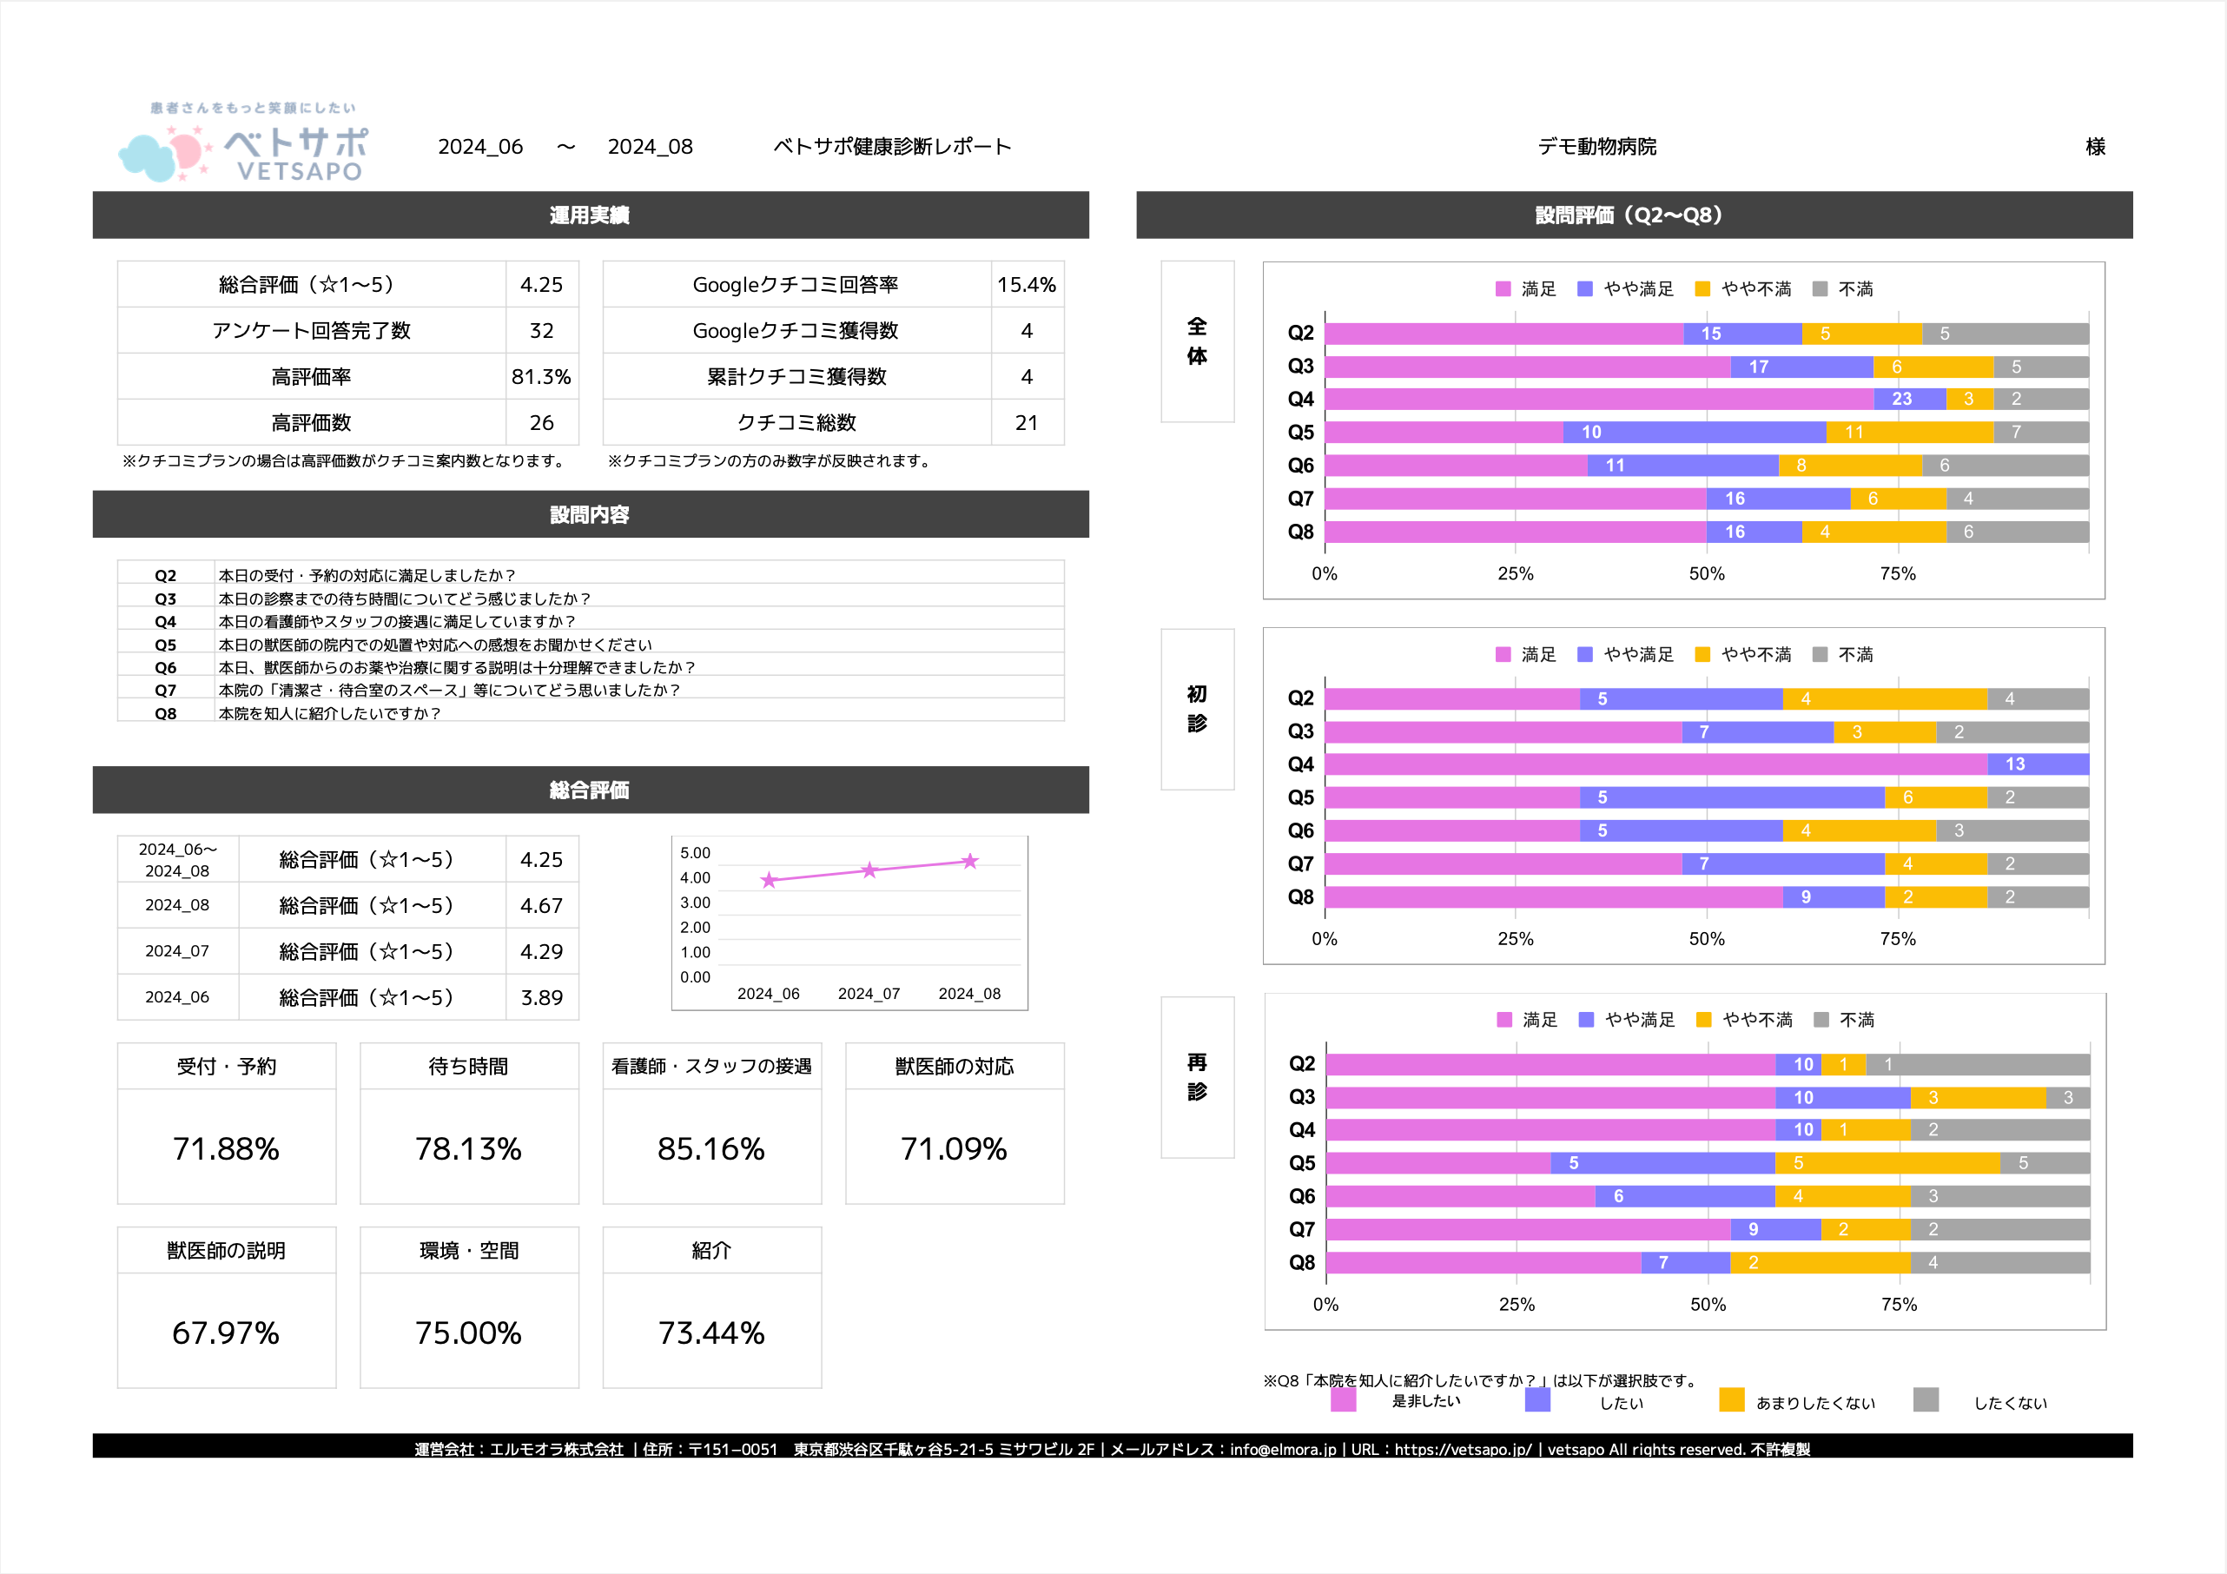Click the star marker for 2024_08
This screenshot has width=2227, height=1574.
coord(970,860)
